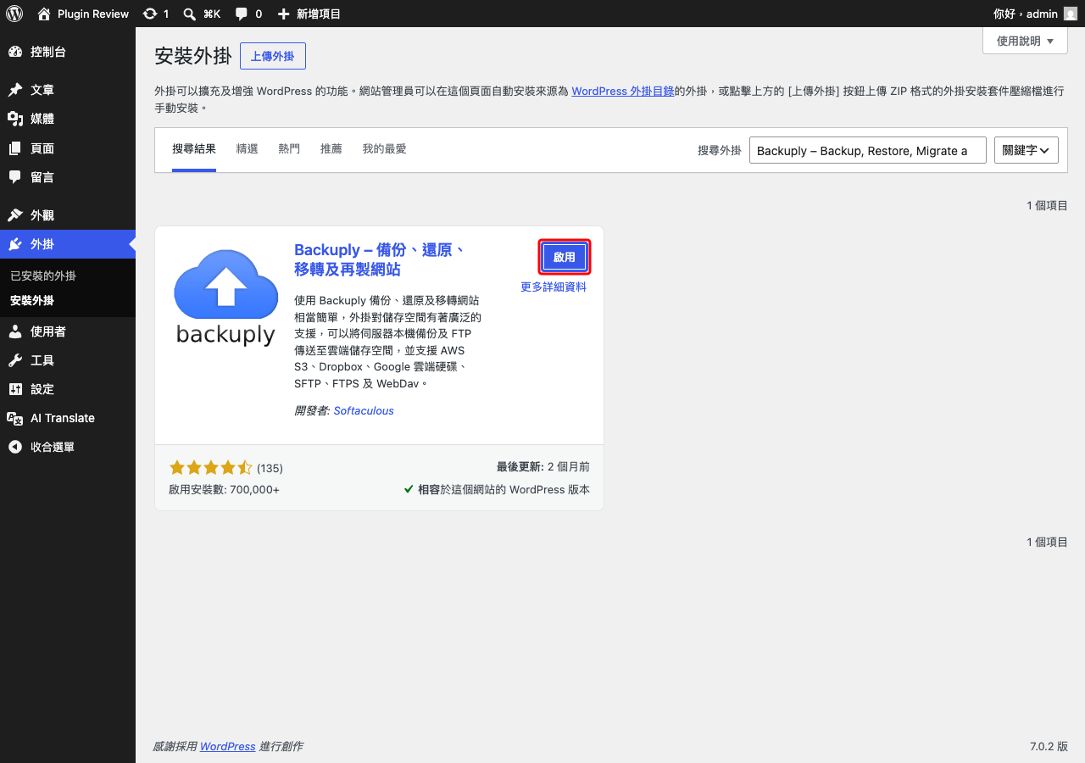The image size is (1085, 763).
Task: Click the 外觀 paintbrush icon
Action: click(x=15, y=215)
